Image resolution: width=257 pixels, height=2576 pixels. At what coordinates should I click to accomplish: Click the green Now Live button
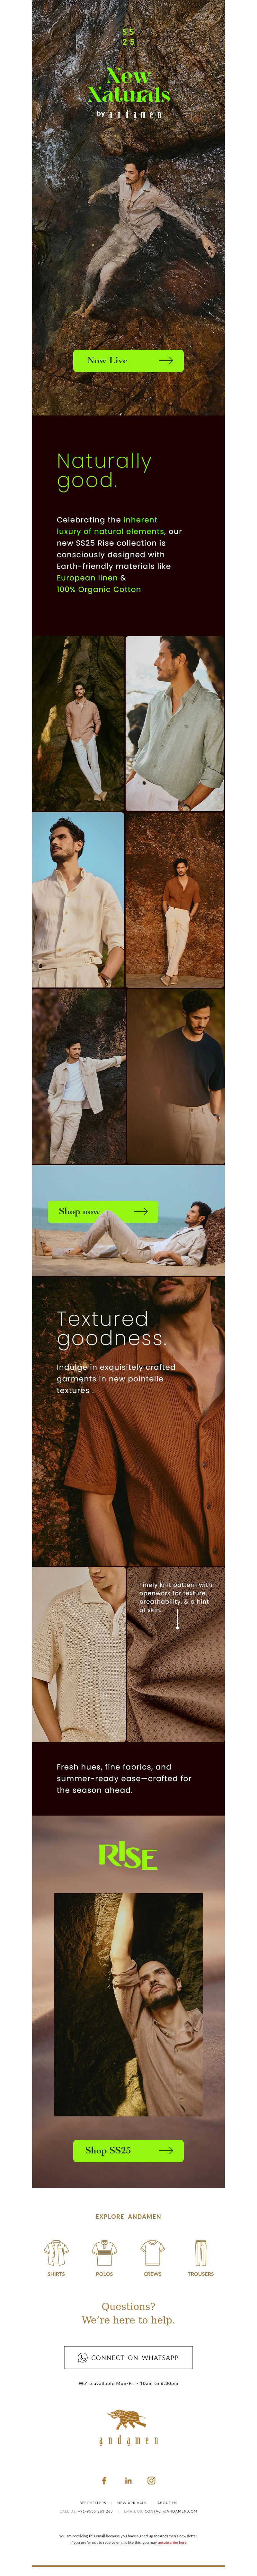click(x=128, y=360)
